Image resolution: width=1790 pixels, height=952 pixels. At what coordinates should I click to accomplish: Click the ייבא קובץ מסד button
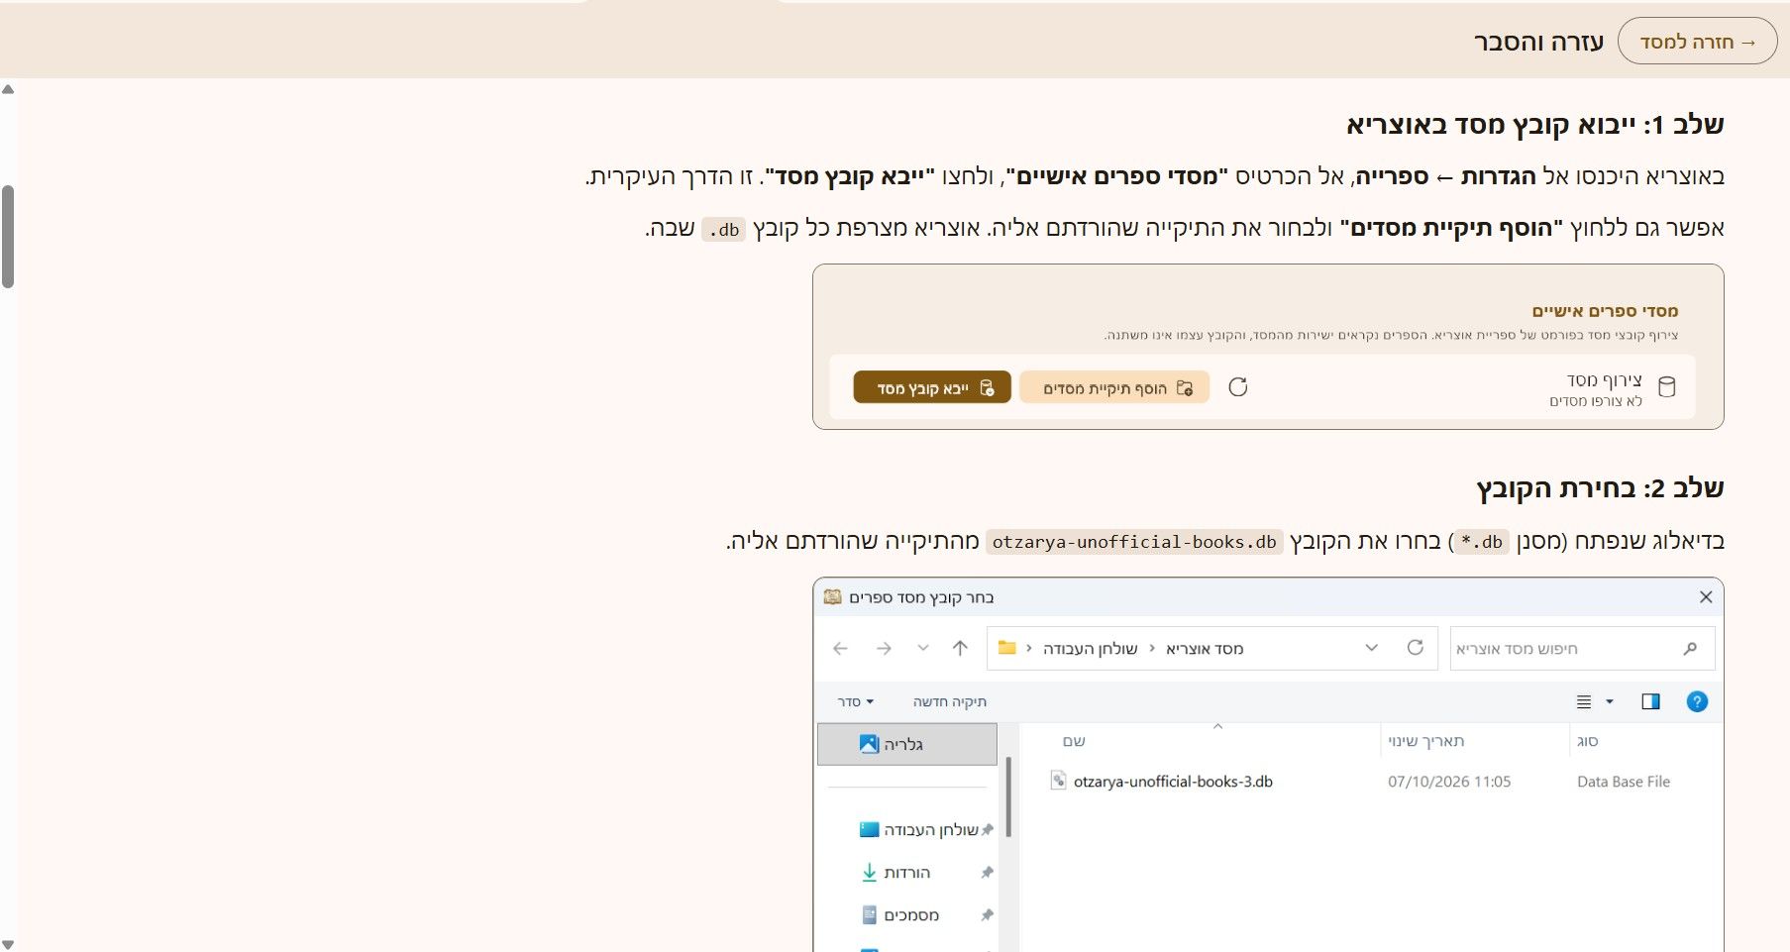click(x=932, y=387)
